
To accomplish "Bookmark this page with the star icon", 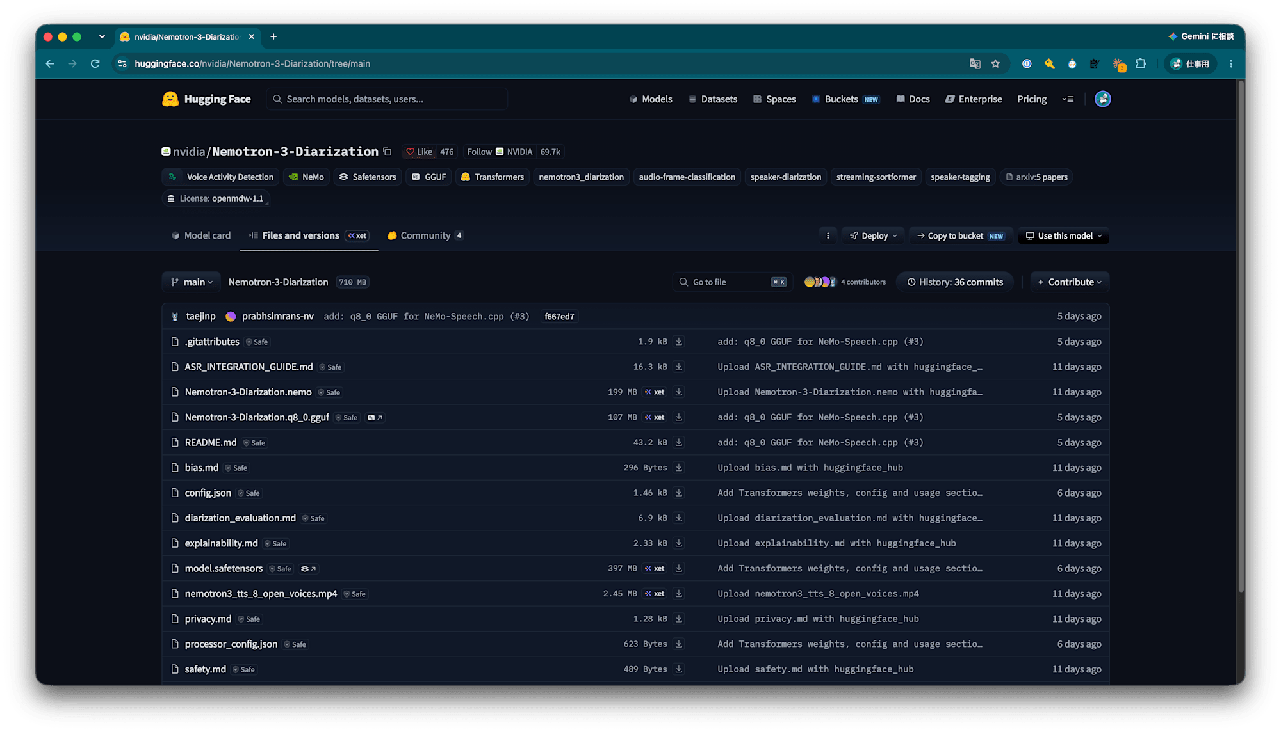I will 995,64.
